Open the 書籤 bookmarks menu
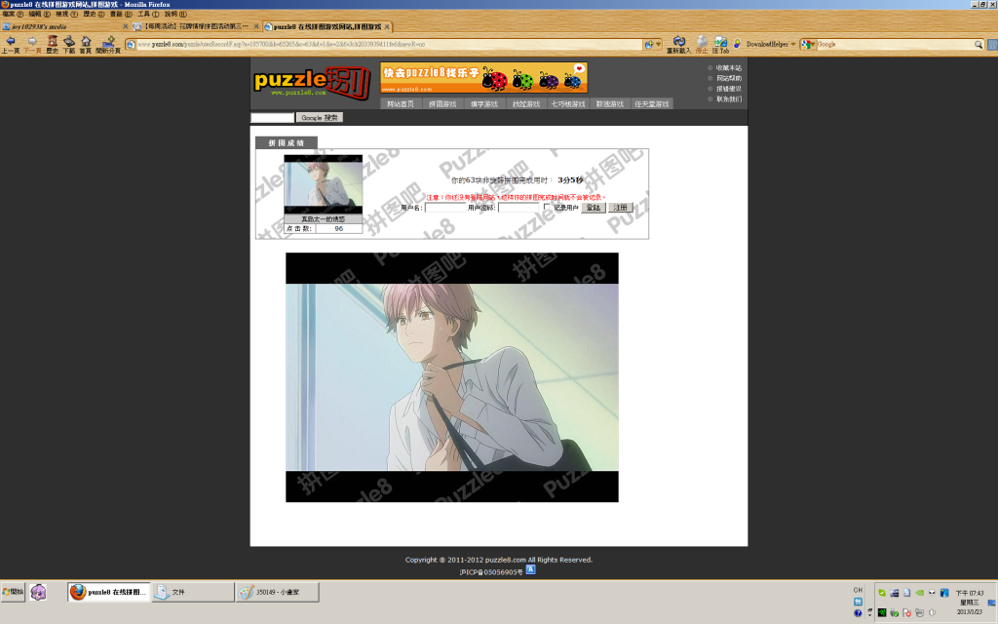 pos(121,14)
